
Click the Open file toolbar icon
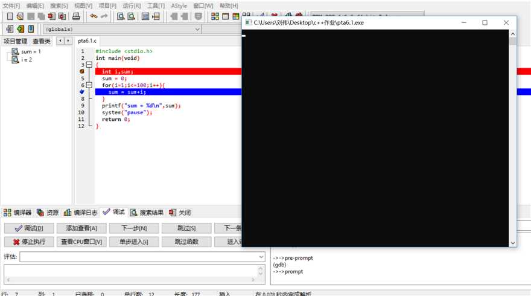(x=21, y=16)
